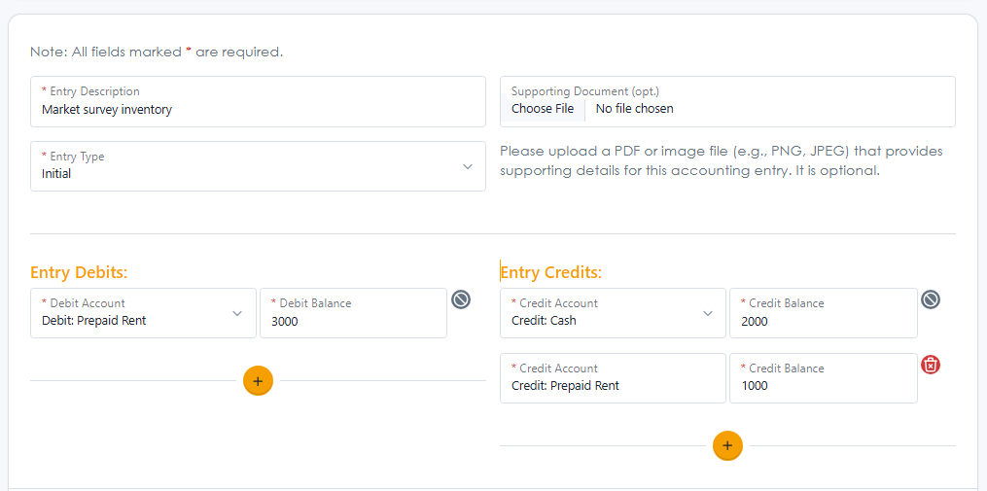This screenshot has width=987, height=491.
Task: Delete the Prepaid Rent credit row with the red trash icon
Action: tap(931, 365)
